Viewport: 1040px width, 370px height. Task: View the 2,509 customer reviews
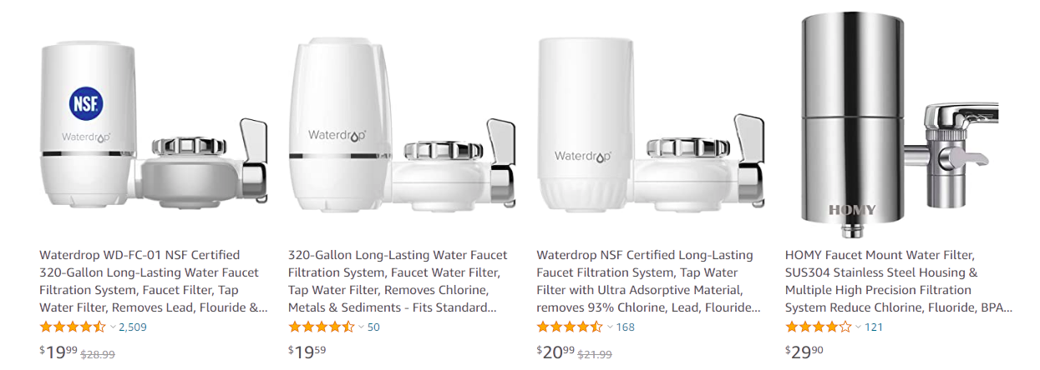134,327
